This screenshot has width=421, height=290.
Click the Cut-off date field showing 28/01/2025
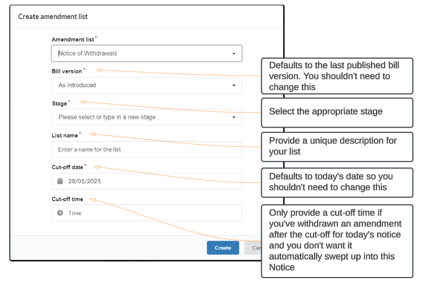point(147,181)
